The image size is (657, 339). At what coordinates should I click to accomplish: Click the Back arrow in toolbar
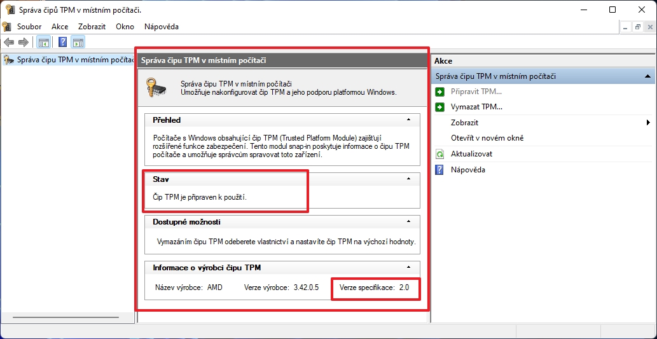pyautogui.click(x=9, y=43)
